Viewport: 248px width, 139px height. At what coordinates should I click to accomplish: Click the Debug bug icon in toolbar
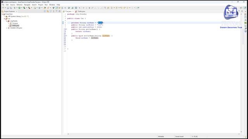[15, 8]
